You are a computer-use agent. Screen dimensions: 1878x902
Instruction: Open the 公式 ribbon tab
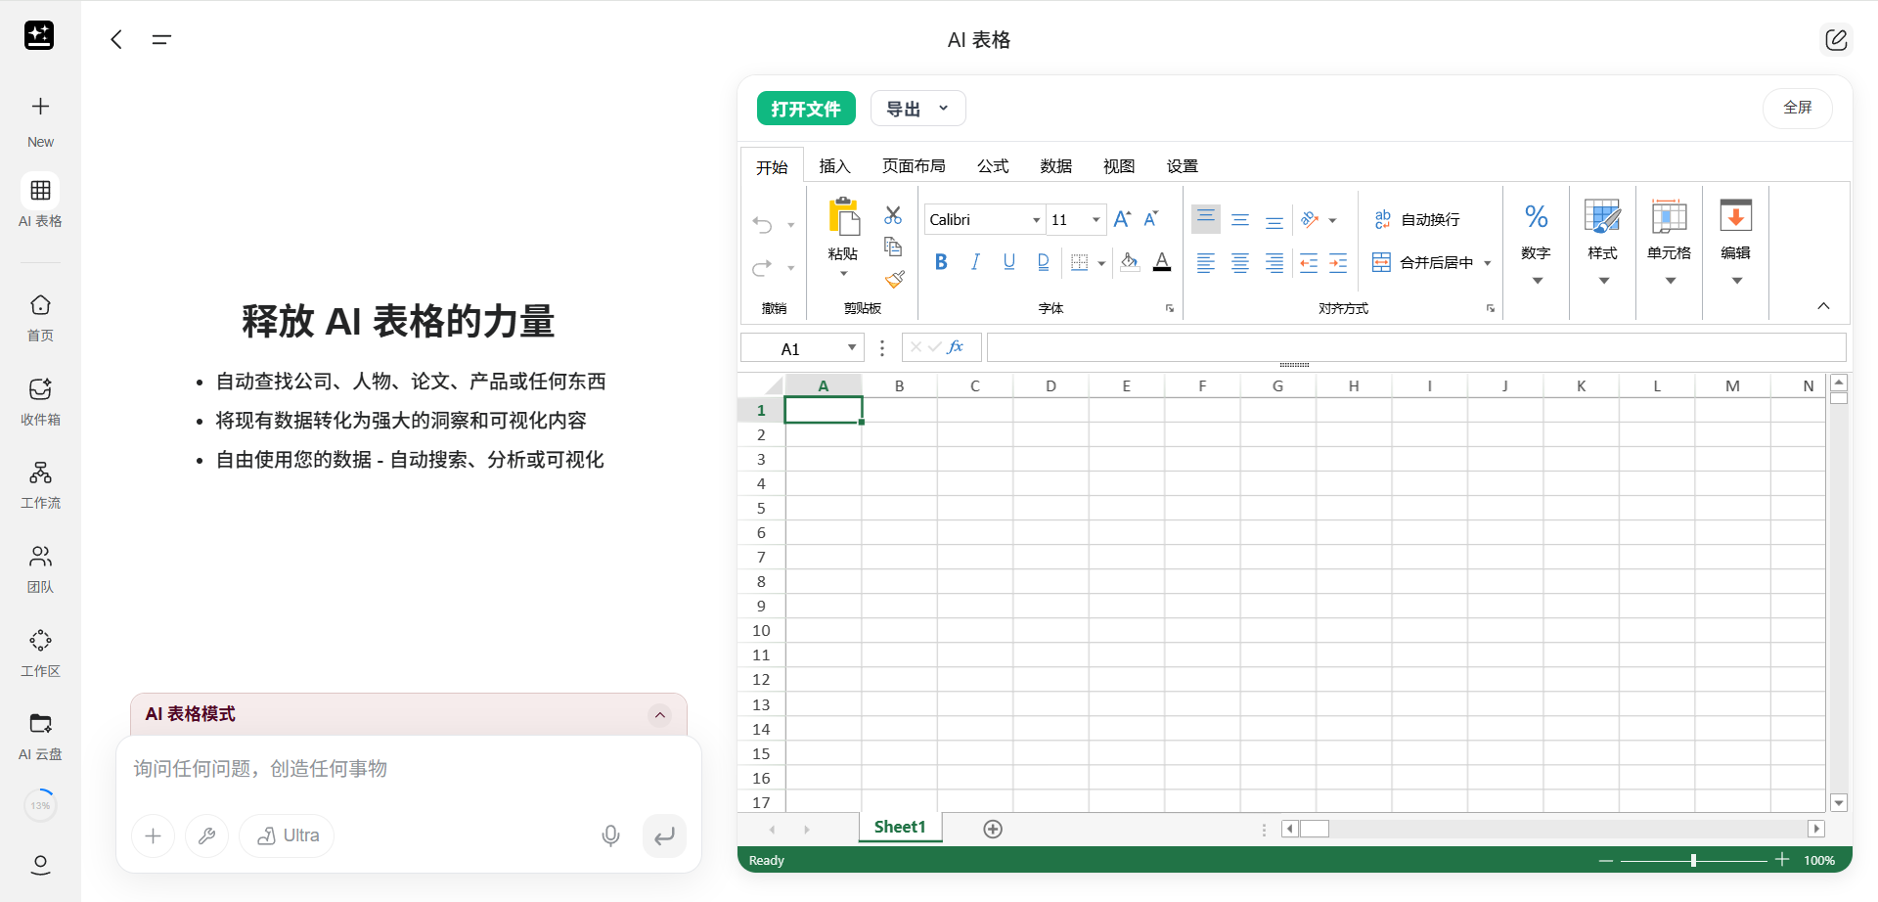click(993, 166)
